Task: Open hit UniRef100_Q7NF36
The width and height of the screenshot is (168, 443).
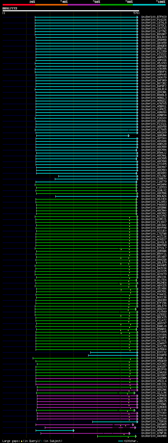Action: (154, 433)
